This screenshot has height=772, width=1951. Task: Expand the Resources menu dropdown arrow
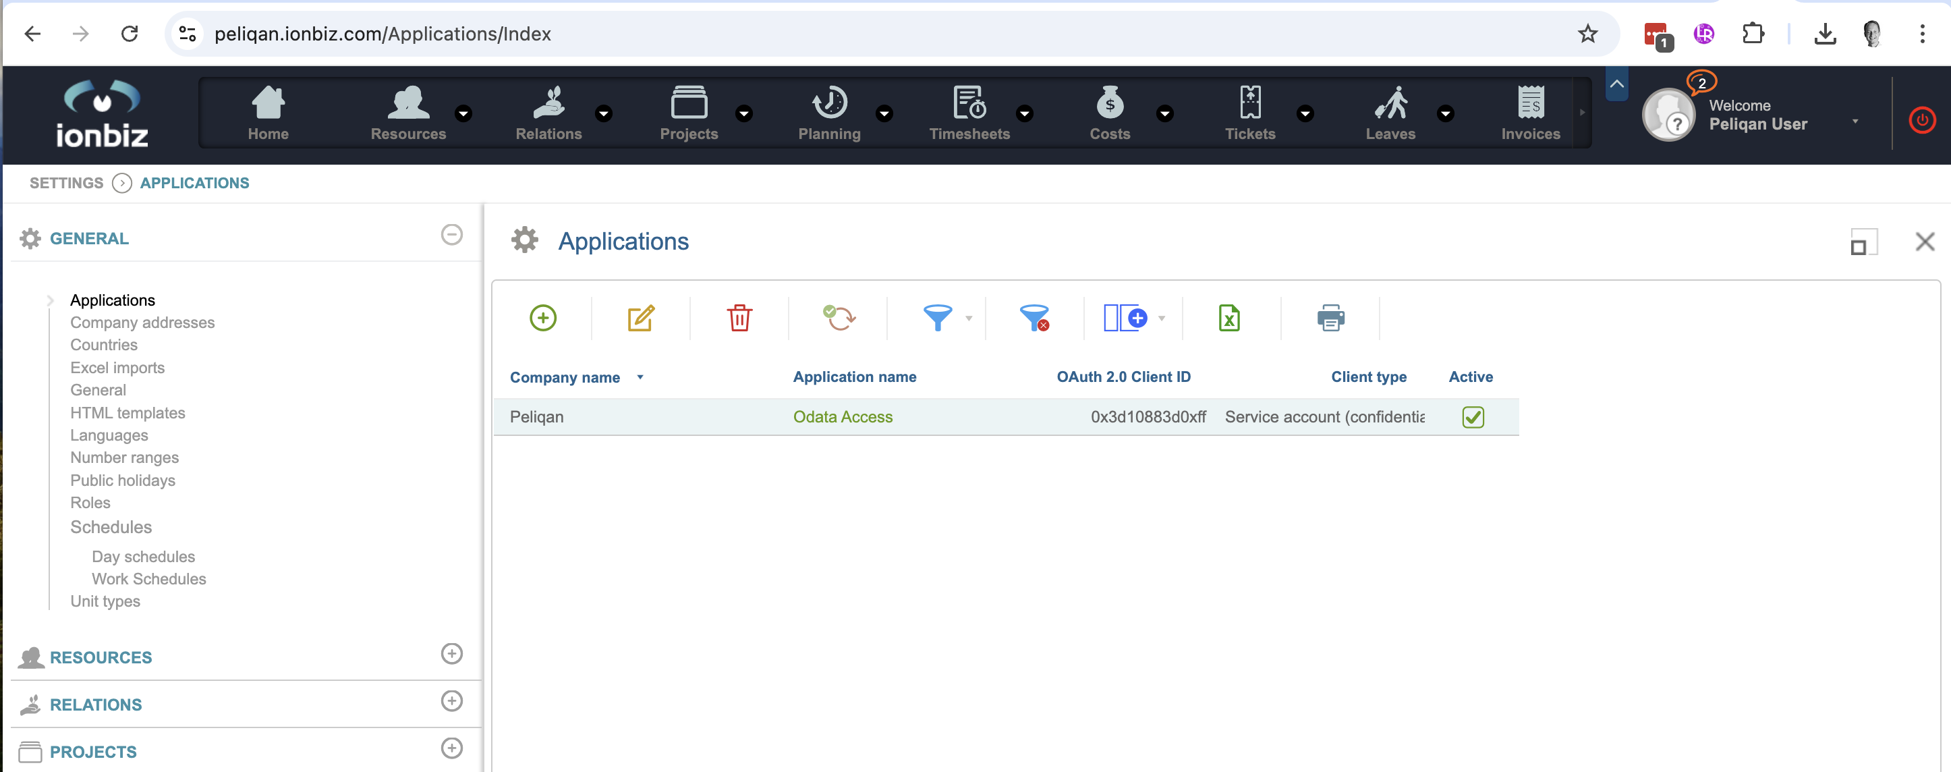coord(463,113)
